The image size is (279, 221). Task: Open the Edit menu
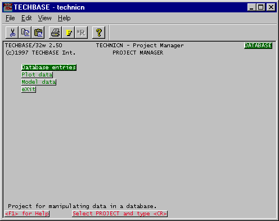click(26, 18)
